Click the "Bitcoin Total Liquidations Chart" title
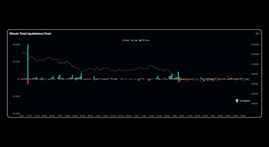Image resolution: width=269 pixels, height=147 pixels. click(30, 34)
